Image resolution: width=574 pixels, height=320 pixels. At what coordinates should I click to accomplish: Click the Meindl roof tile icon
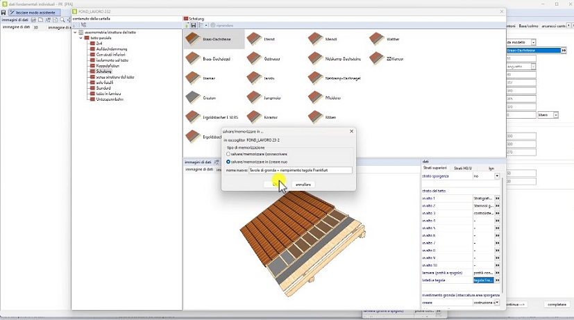[316, 39]
